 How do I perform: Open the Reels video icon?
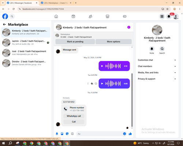73,16
